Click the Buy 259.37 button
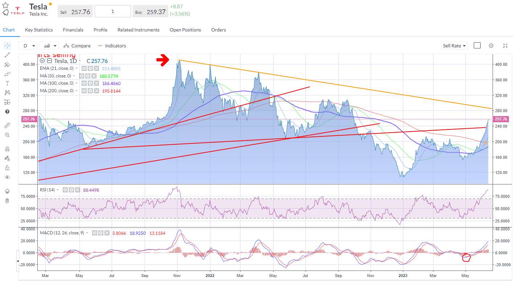 [150, 12]
